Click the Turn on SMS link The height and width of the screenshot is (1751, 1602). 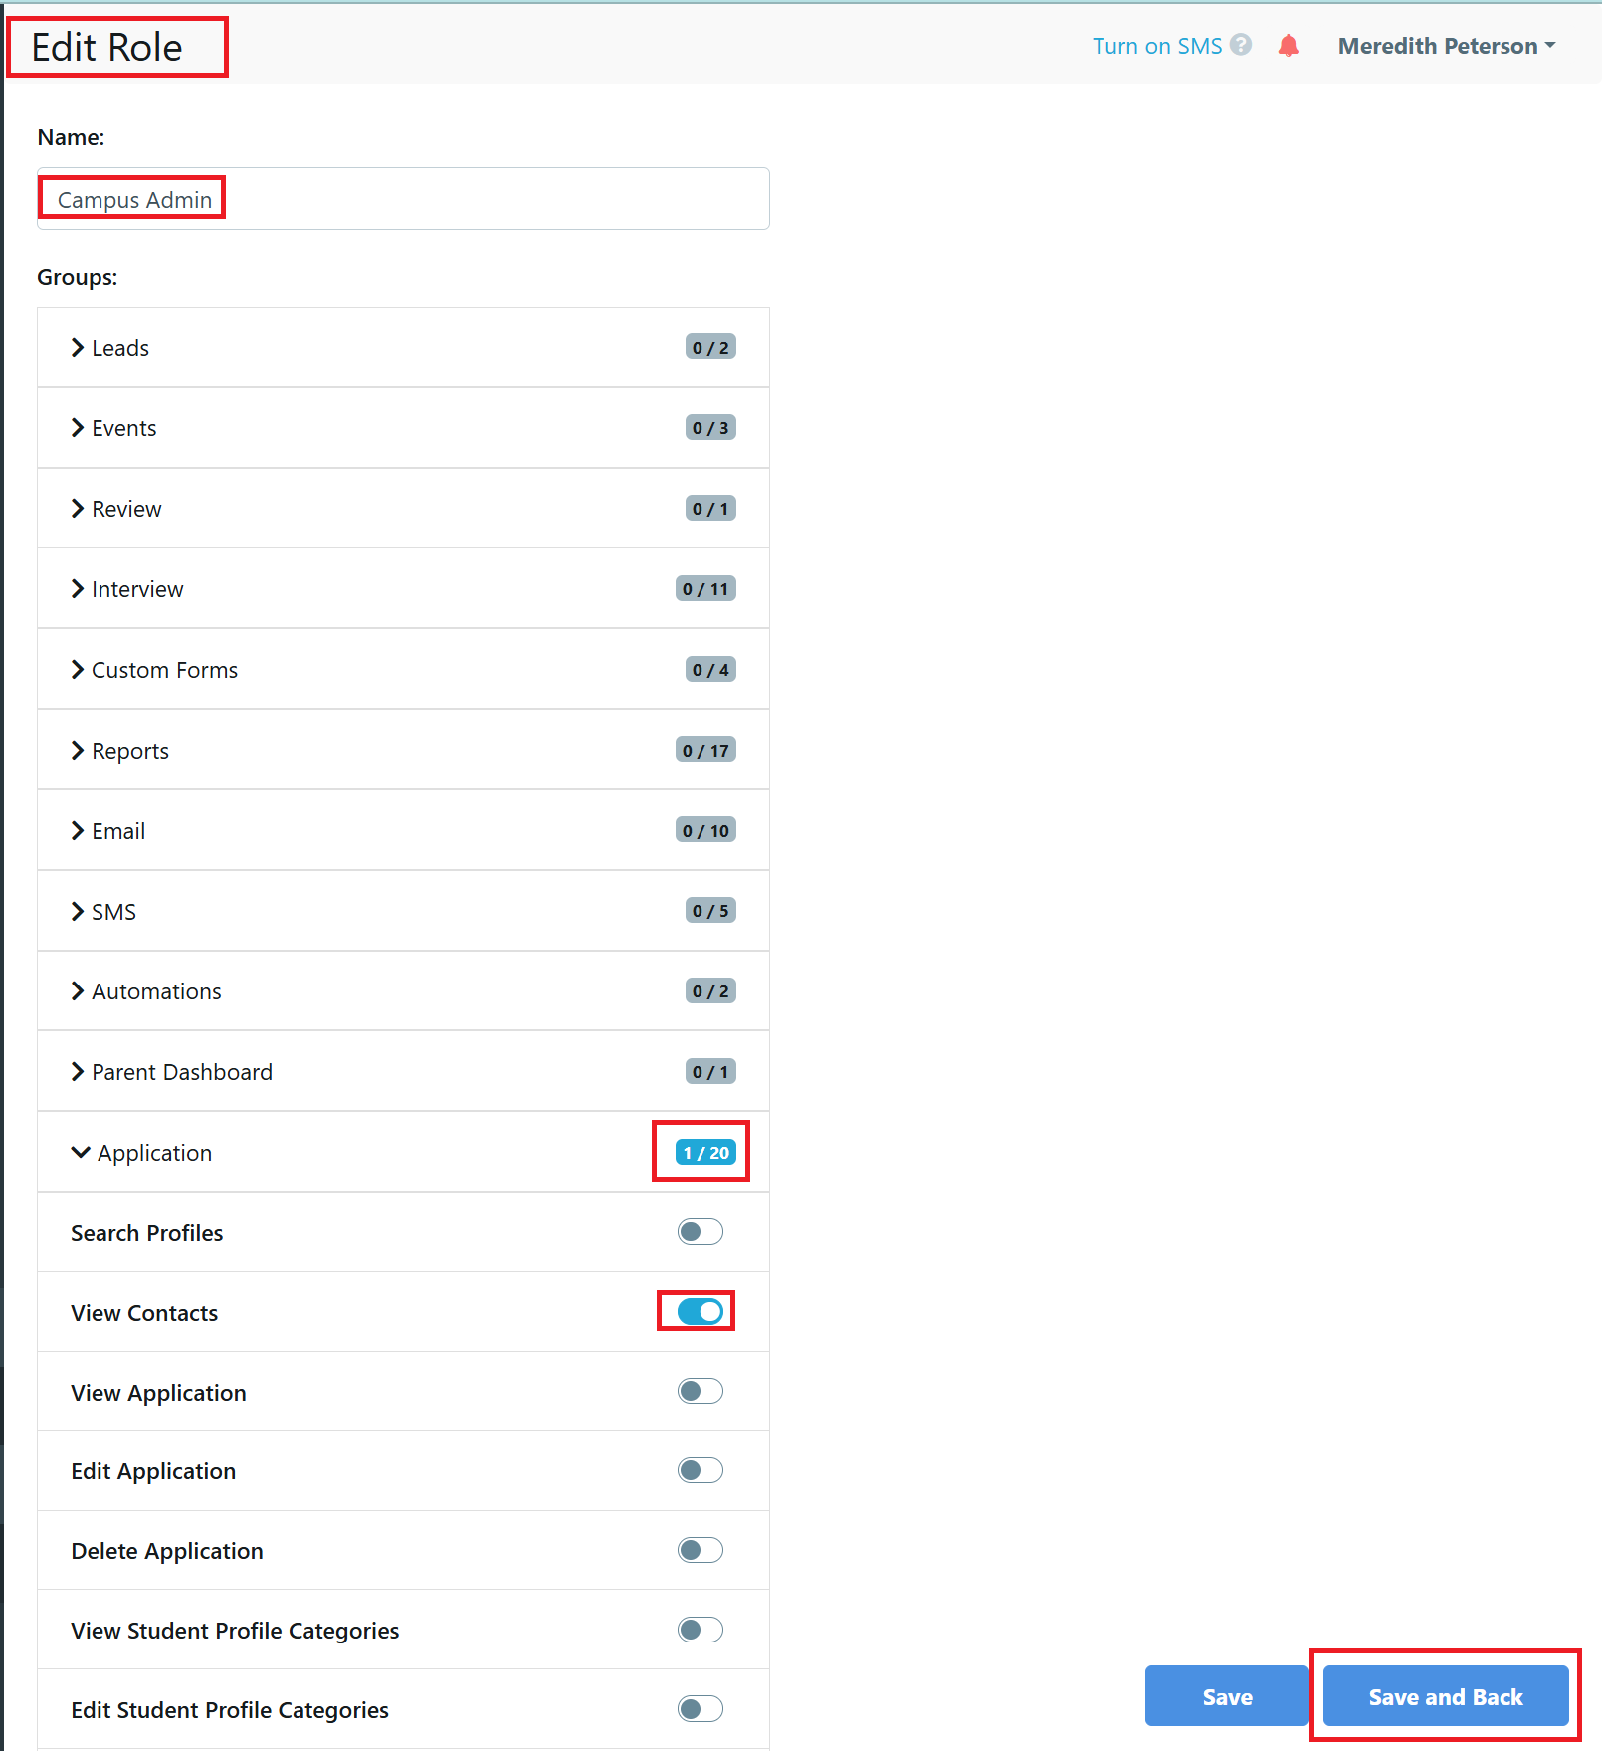[1156, 45]
